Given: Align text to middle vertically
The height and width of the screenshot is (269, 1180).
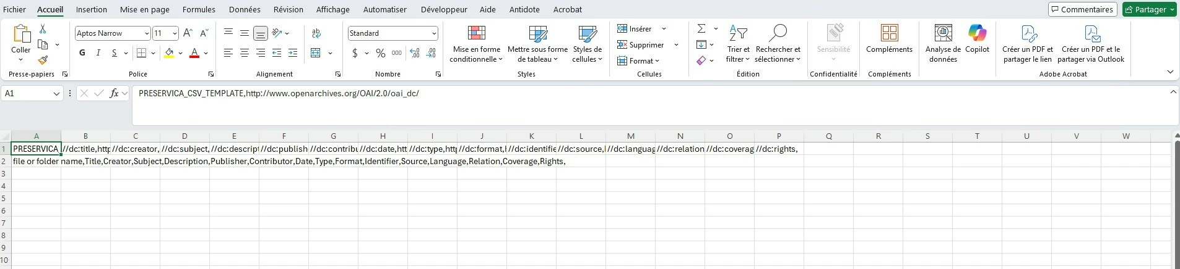Looking at the screenshot, I should (245, 33).
